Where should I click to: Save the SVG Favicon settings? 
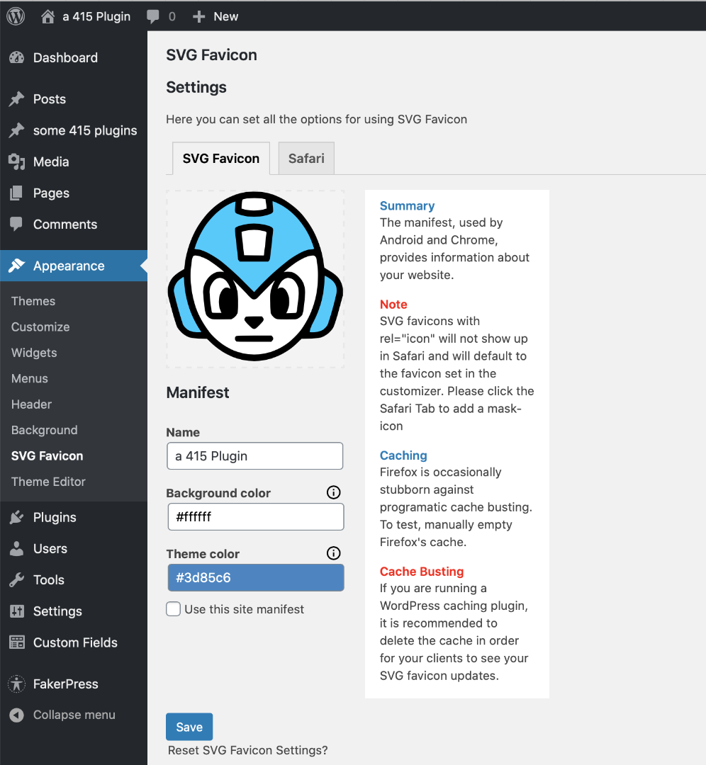click(x=189, y=727)
